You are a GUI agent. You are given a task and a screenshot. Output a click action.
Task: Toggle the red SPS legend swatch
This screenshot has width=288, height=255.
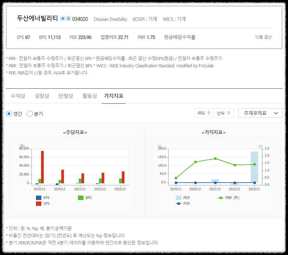tap(39, 204)
